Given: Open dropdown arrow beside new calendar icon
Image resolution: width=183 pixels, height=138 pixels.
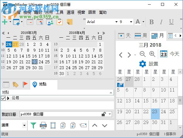Looking at the screenshot, I should (22, 22).
